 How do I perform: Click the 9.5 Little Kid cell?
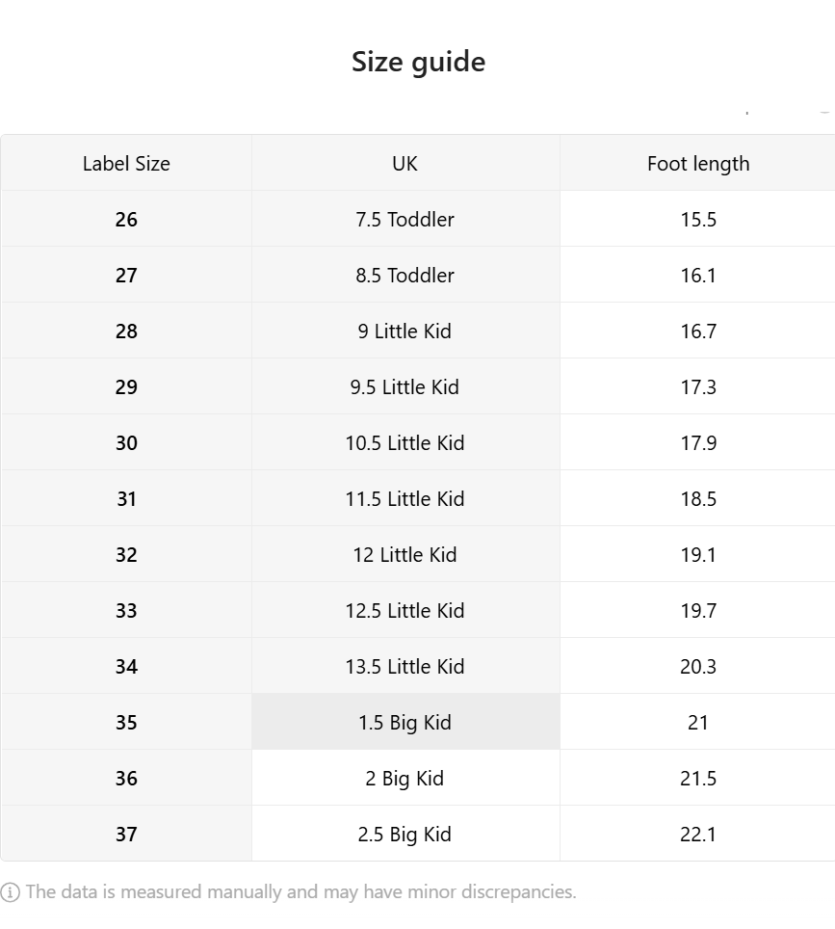click(405, 386)
